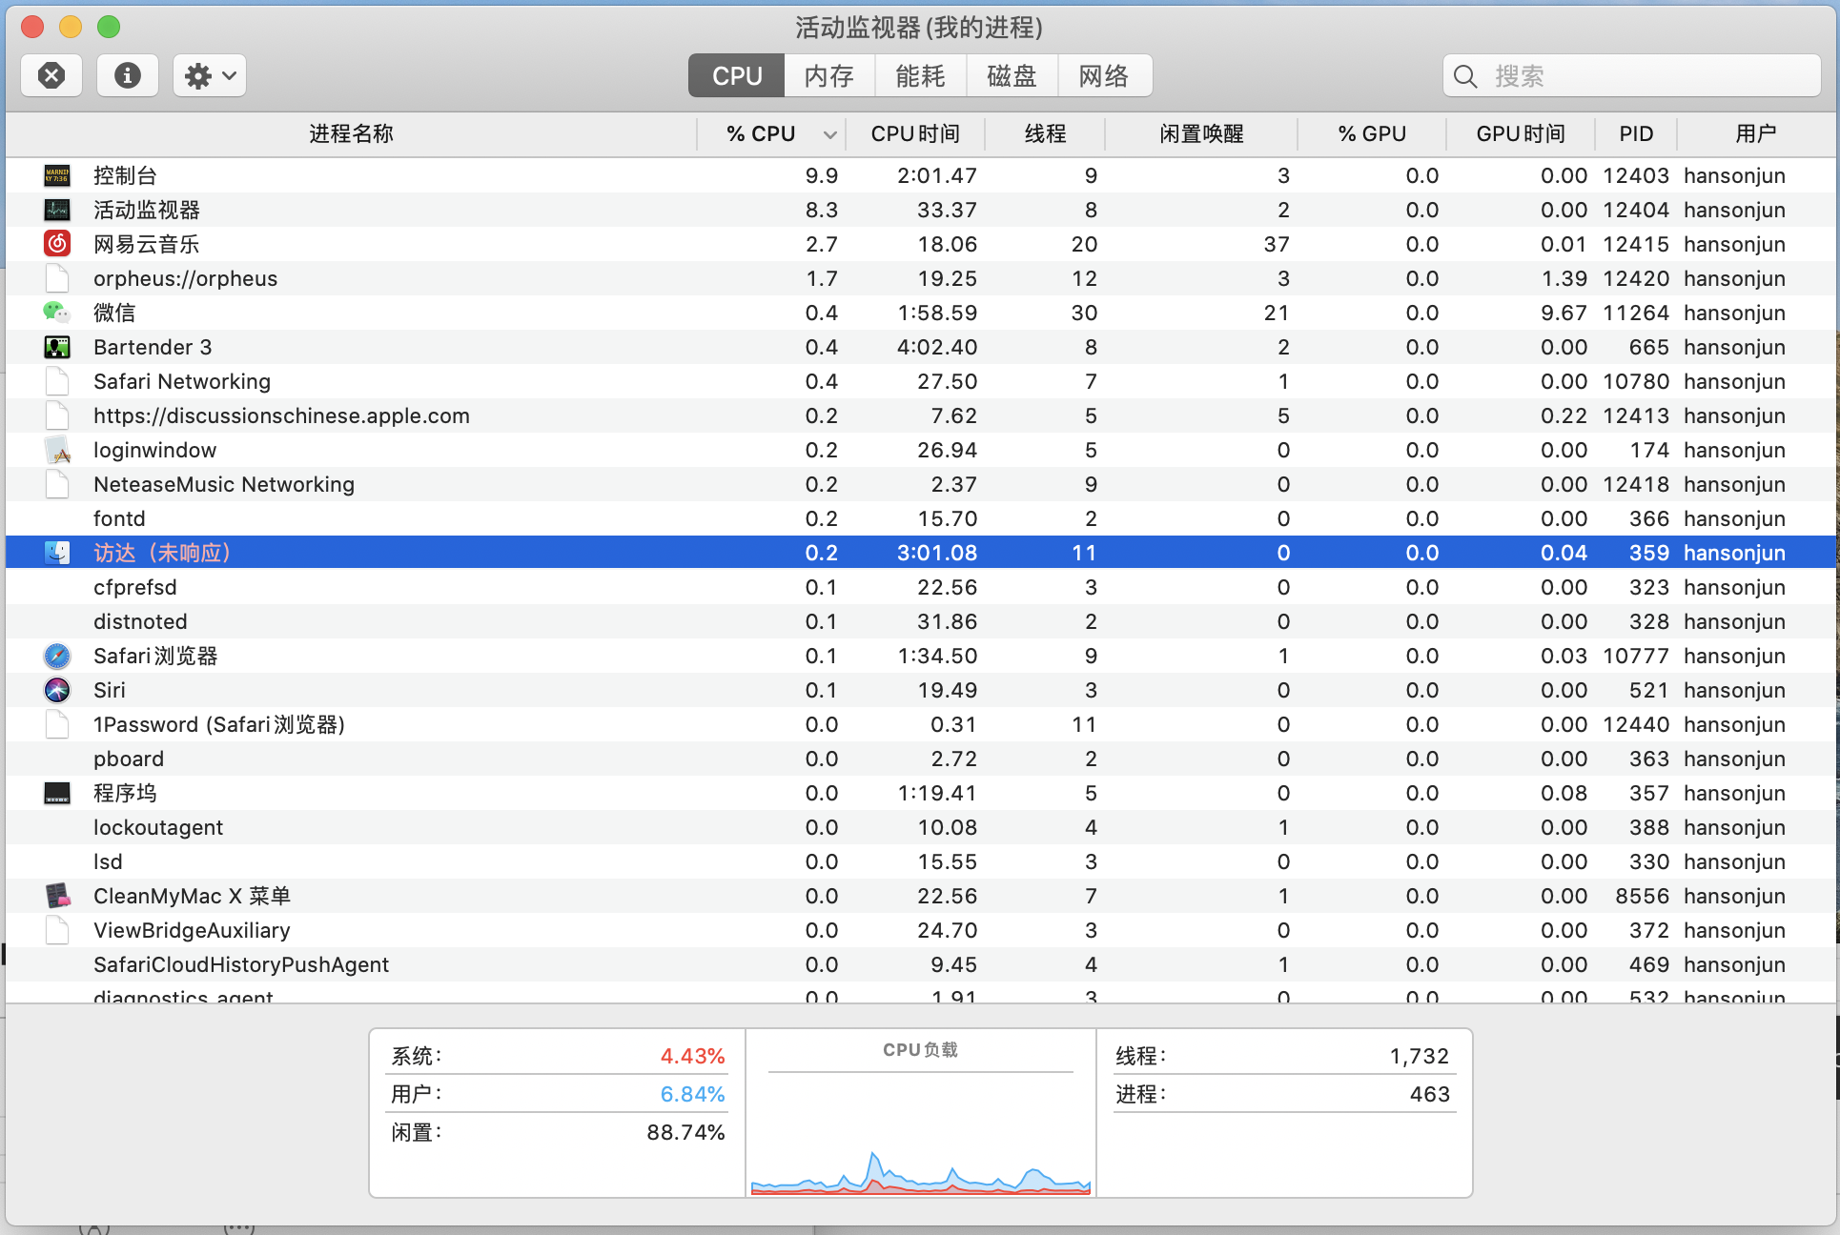Click the Safari compass icon

57,656
